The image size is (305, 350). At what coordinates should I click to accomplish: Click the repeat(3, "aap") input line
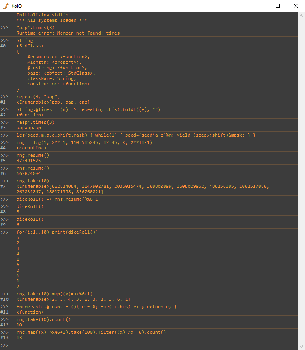coord(38,97)
